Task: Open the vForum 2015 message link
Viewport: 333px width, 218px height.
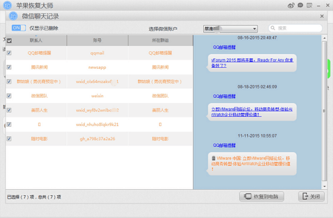Action: click(252, 63)
